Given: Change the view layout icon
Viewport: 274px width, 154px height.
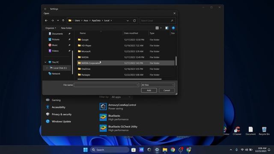Looking at the screenshot, I should point(157,28).
